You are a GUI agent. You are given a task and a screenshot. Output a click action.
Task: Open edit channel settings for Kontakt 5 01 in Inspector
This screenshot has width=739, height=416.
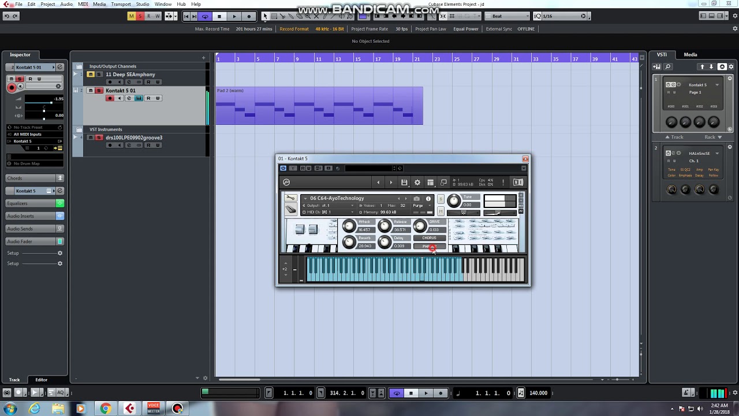59,67
